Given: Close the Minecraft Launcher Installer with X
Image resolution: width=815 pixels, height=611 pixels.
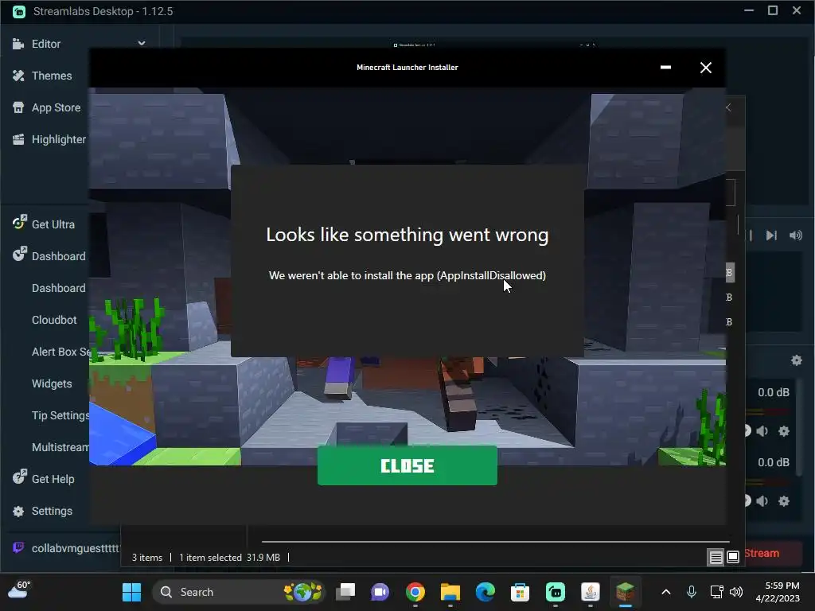Looking at the screenshot, I should coord(705,68).
